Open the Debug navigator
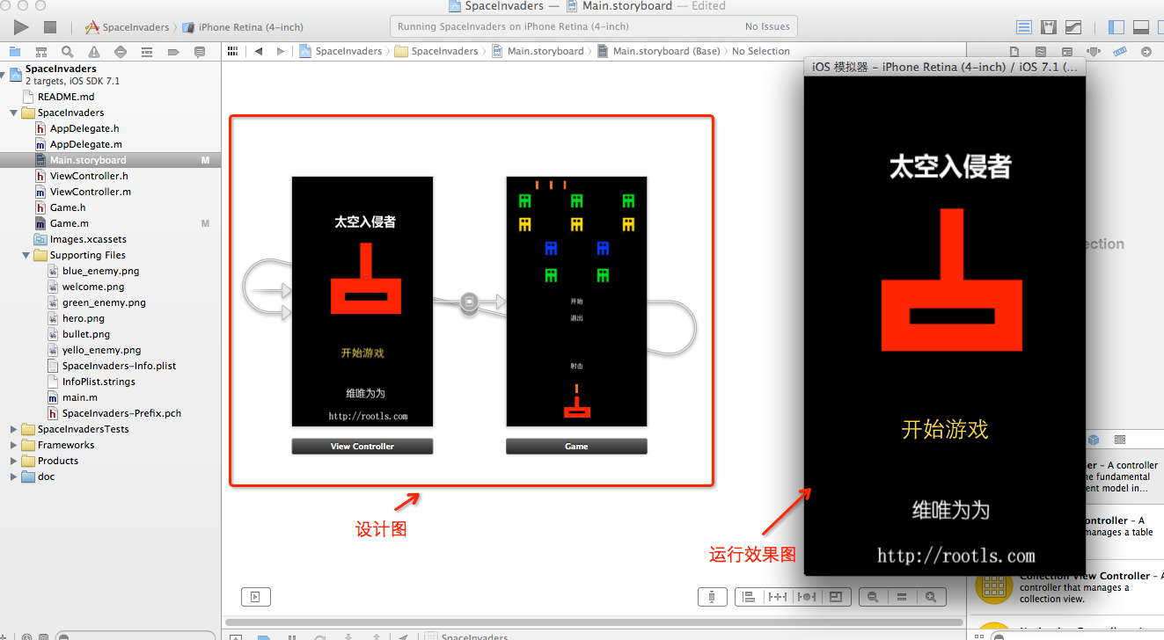This screenshot has width=1164, height=640. pos(147,52)
